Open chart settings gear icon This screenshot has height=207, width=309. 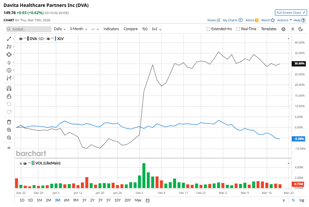point(283,29)
